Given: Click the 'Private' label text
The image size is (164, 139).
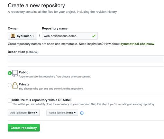Looking at the screenshot, I should [24, 84].
